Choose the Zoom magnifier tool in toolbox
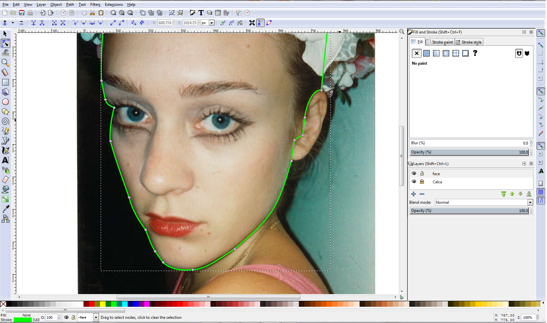The height and width of the screenshot is (323, 547). click(6, 62)
